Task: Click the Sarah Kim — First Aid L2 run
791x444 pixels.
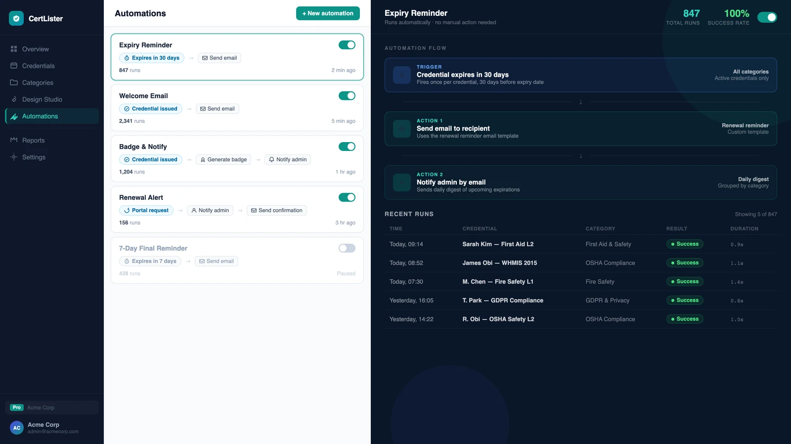Action: click(x=581, y=244)
